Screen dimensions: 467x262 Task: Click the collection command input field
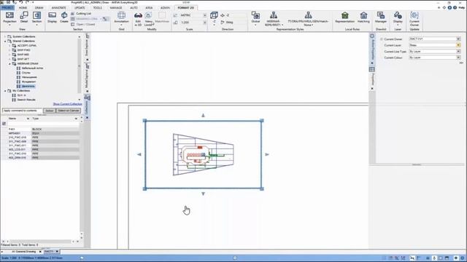tap(23, 111)
